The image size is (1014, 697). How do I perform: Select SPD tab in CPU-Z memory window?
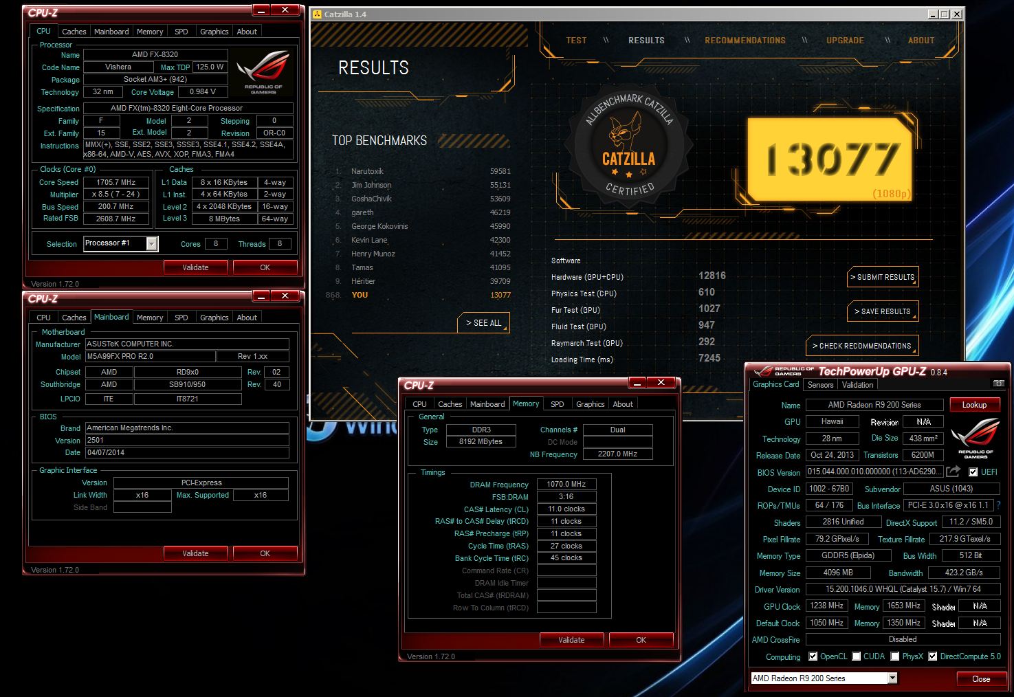558,404
